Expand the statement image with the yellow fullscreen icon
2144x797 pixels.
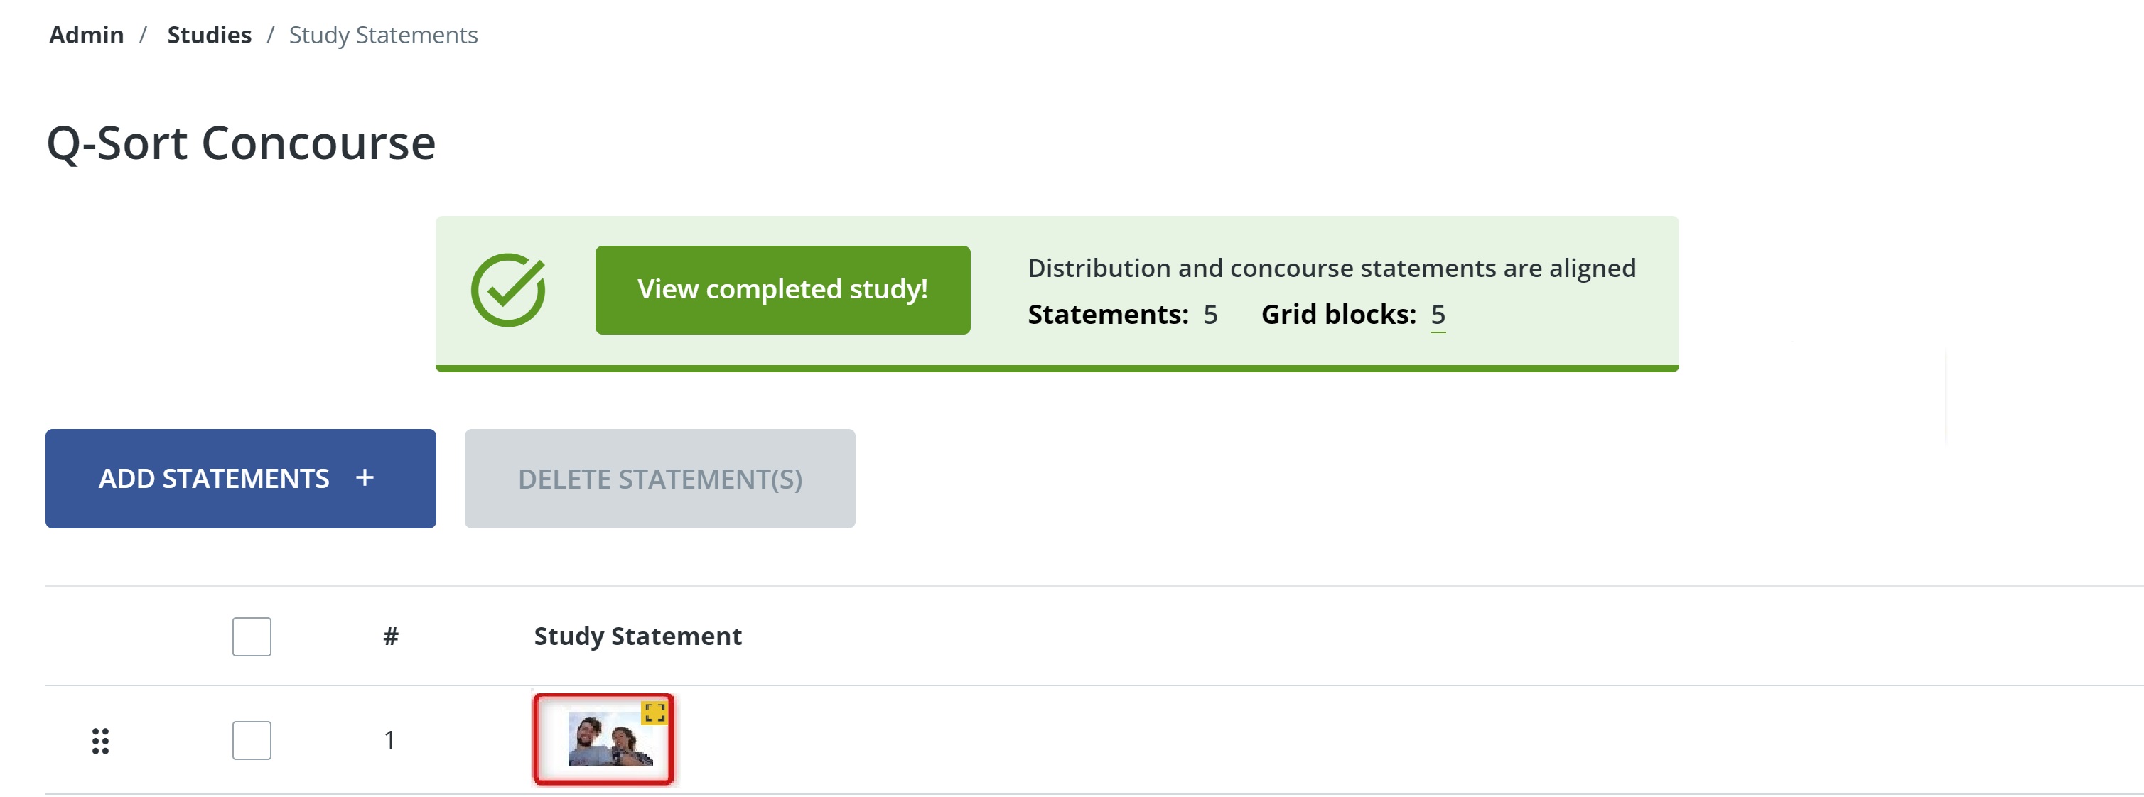[654, 712]
